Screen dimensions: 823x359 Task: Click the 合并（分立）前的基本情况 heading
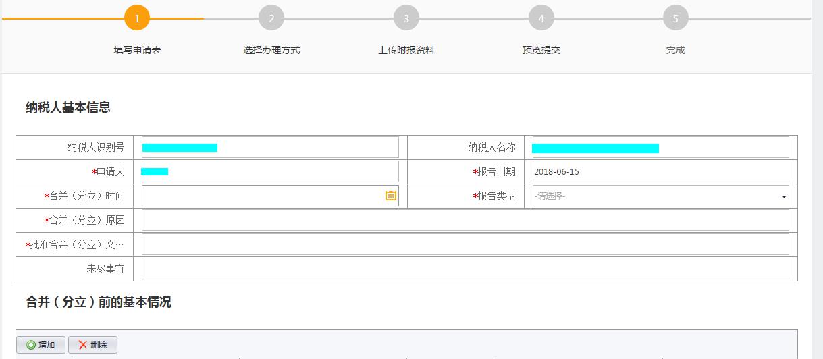point(99,302)
